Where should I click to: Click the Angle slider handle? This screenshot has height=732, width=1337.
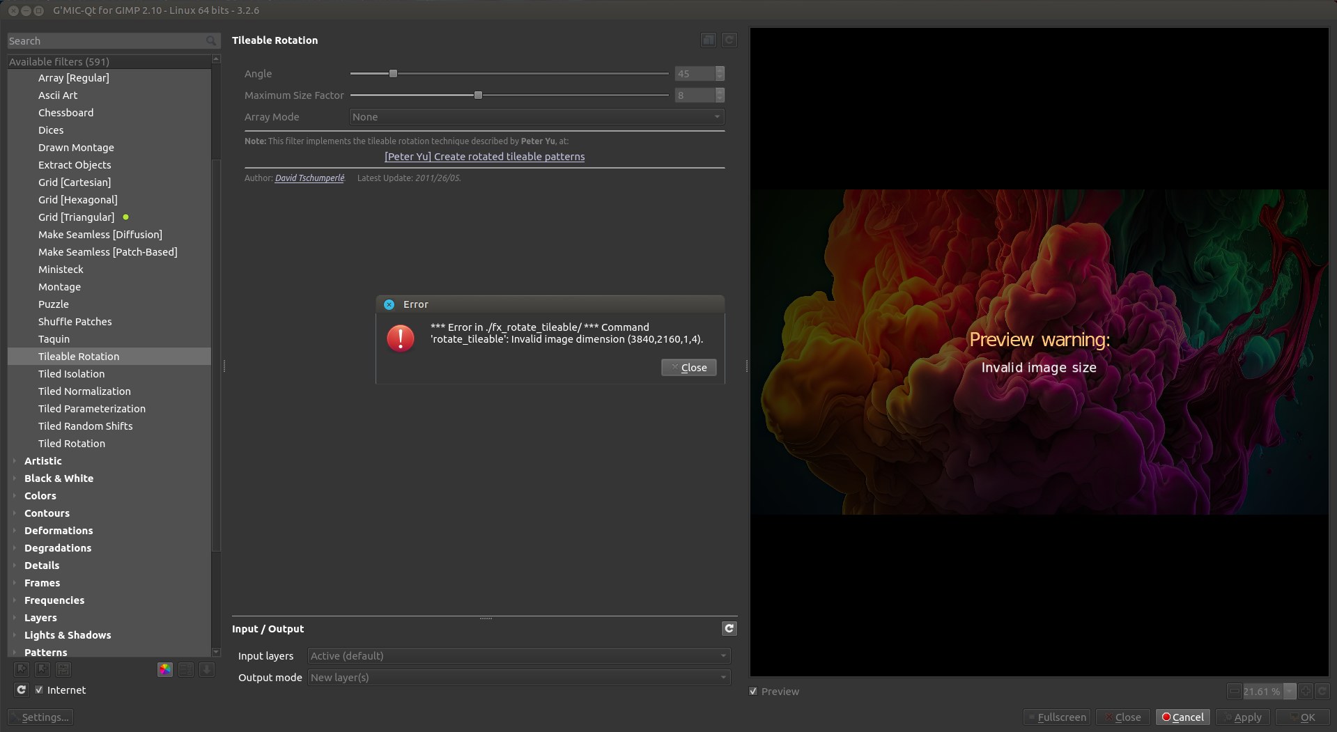coord(393,73)
